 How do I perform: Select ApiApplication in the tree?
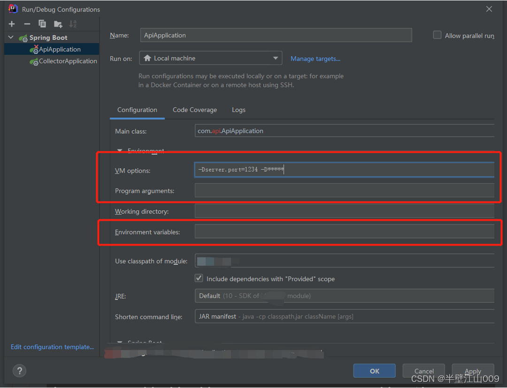coord(52,49)
